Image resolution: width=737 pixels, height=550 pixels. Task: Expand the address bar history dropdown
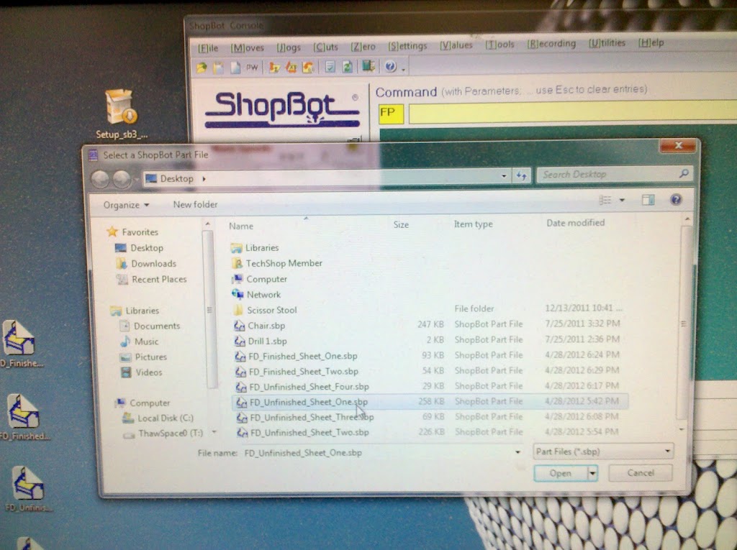(x=503, y=176)
